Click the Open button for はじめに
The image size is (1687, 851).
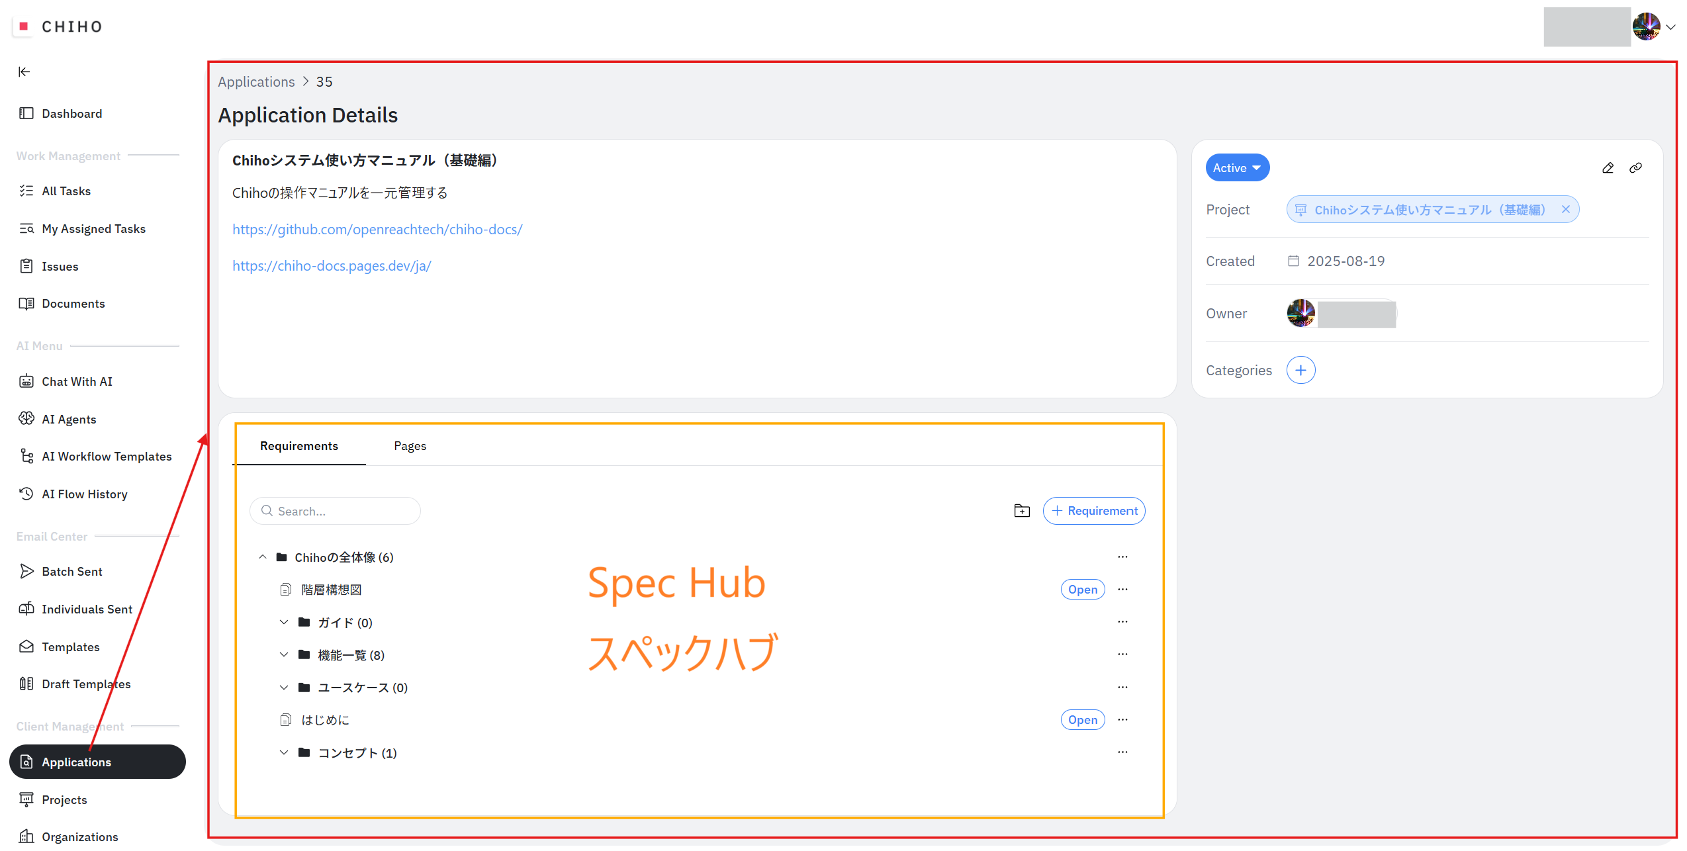[1082, 720]
